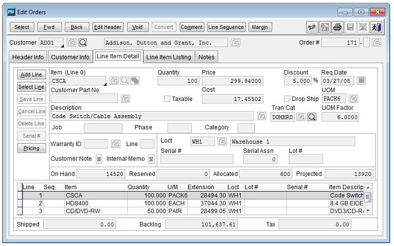Toggle the Drop Ship checkbox

click(287, 99)
